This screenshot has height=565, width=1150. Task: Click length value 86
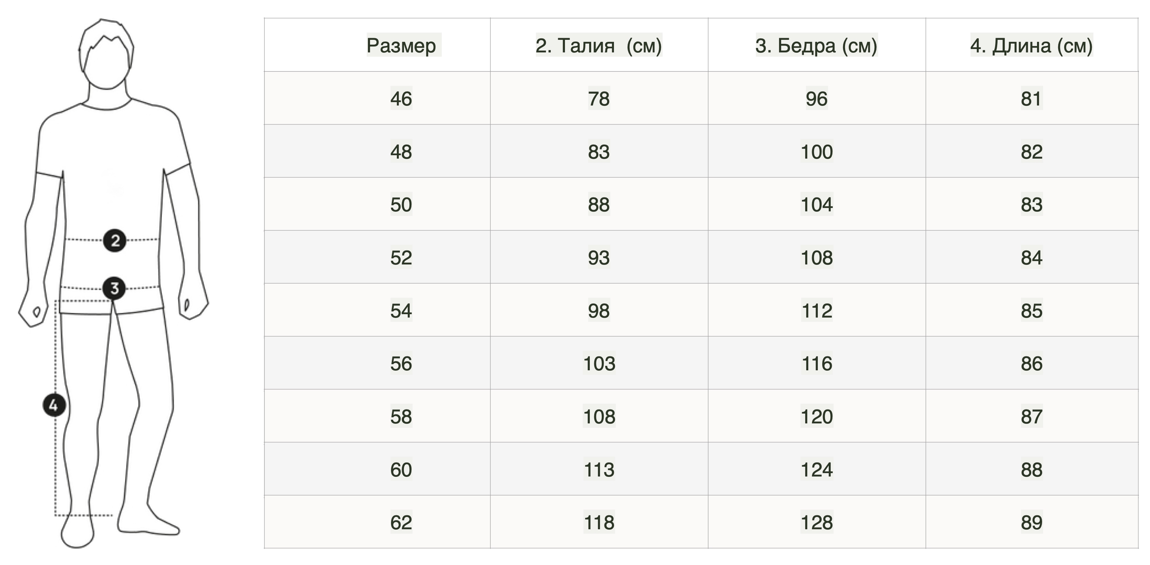tap(1031, 363)
